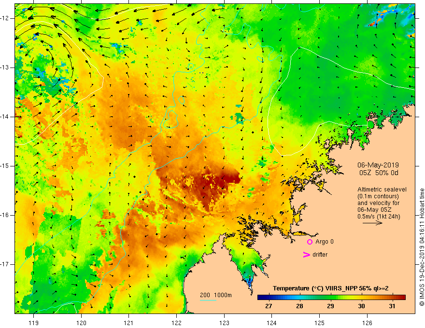Click the temperature color scale bar
This screenshot has width=425, height=328.
coord(331,298)
